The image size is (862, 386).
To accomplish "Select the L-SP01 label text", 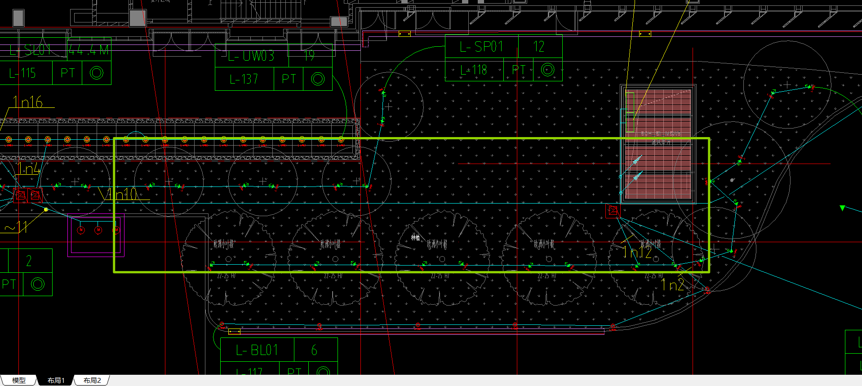I will [x=481, y=47].
